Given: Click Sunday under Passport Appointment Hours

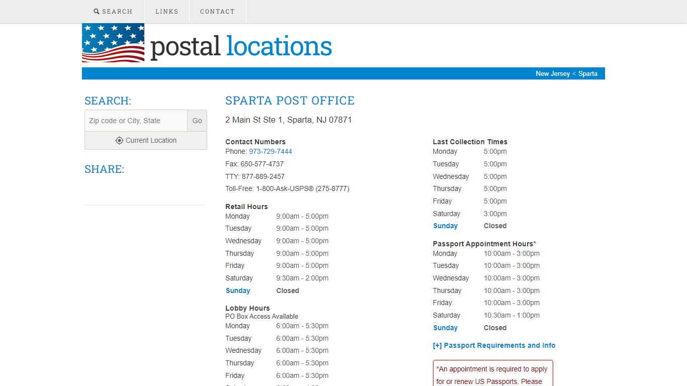Looking at the screenshot, I should [446, 328].
